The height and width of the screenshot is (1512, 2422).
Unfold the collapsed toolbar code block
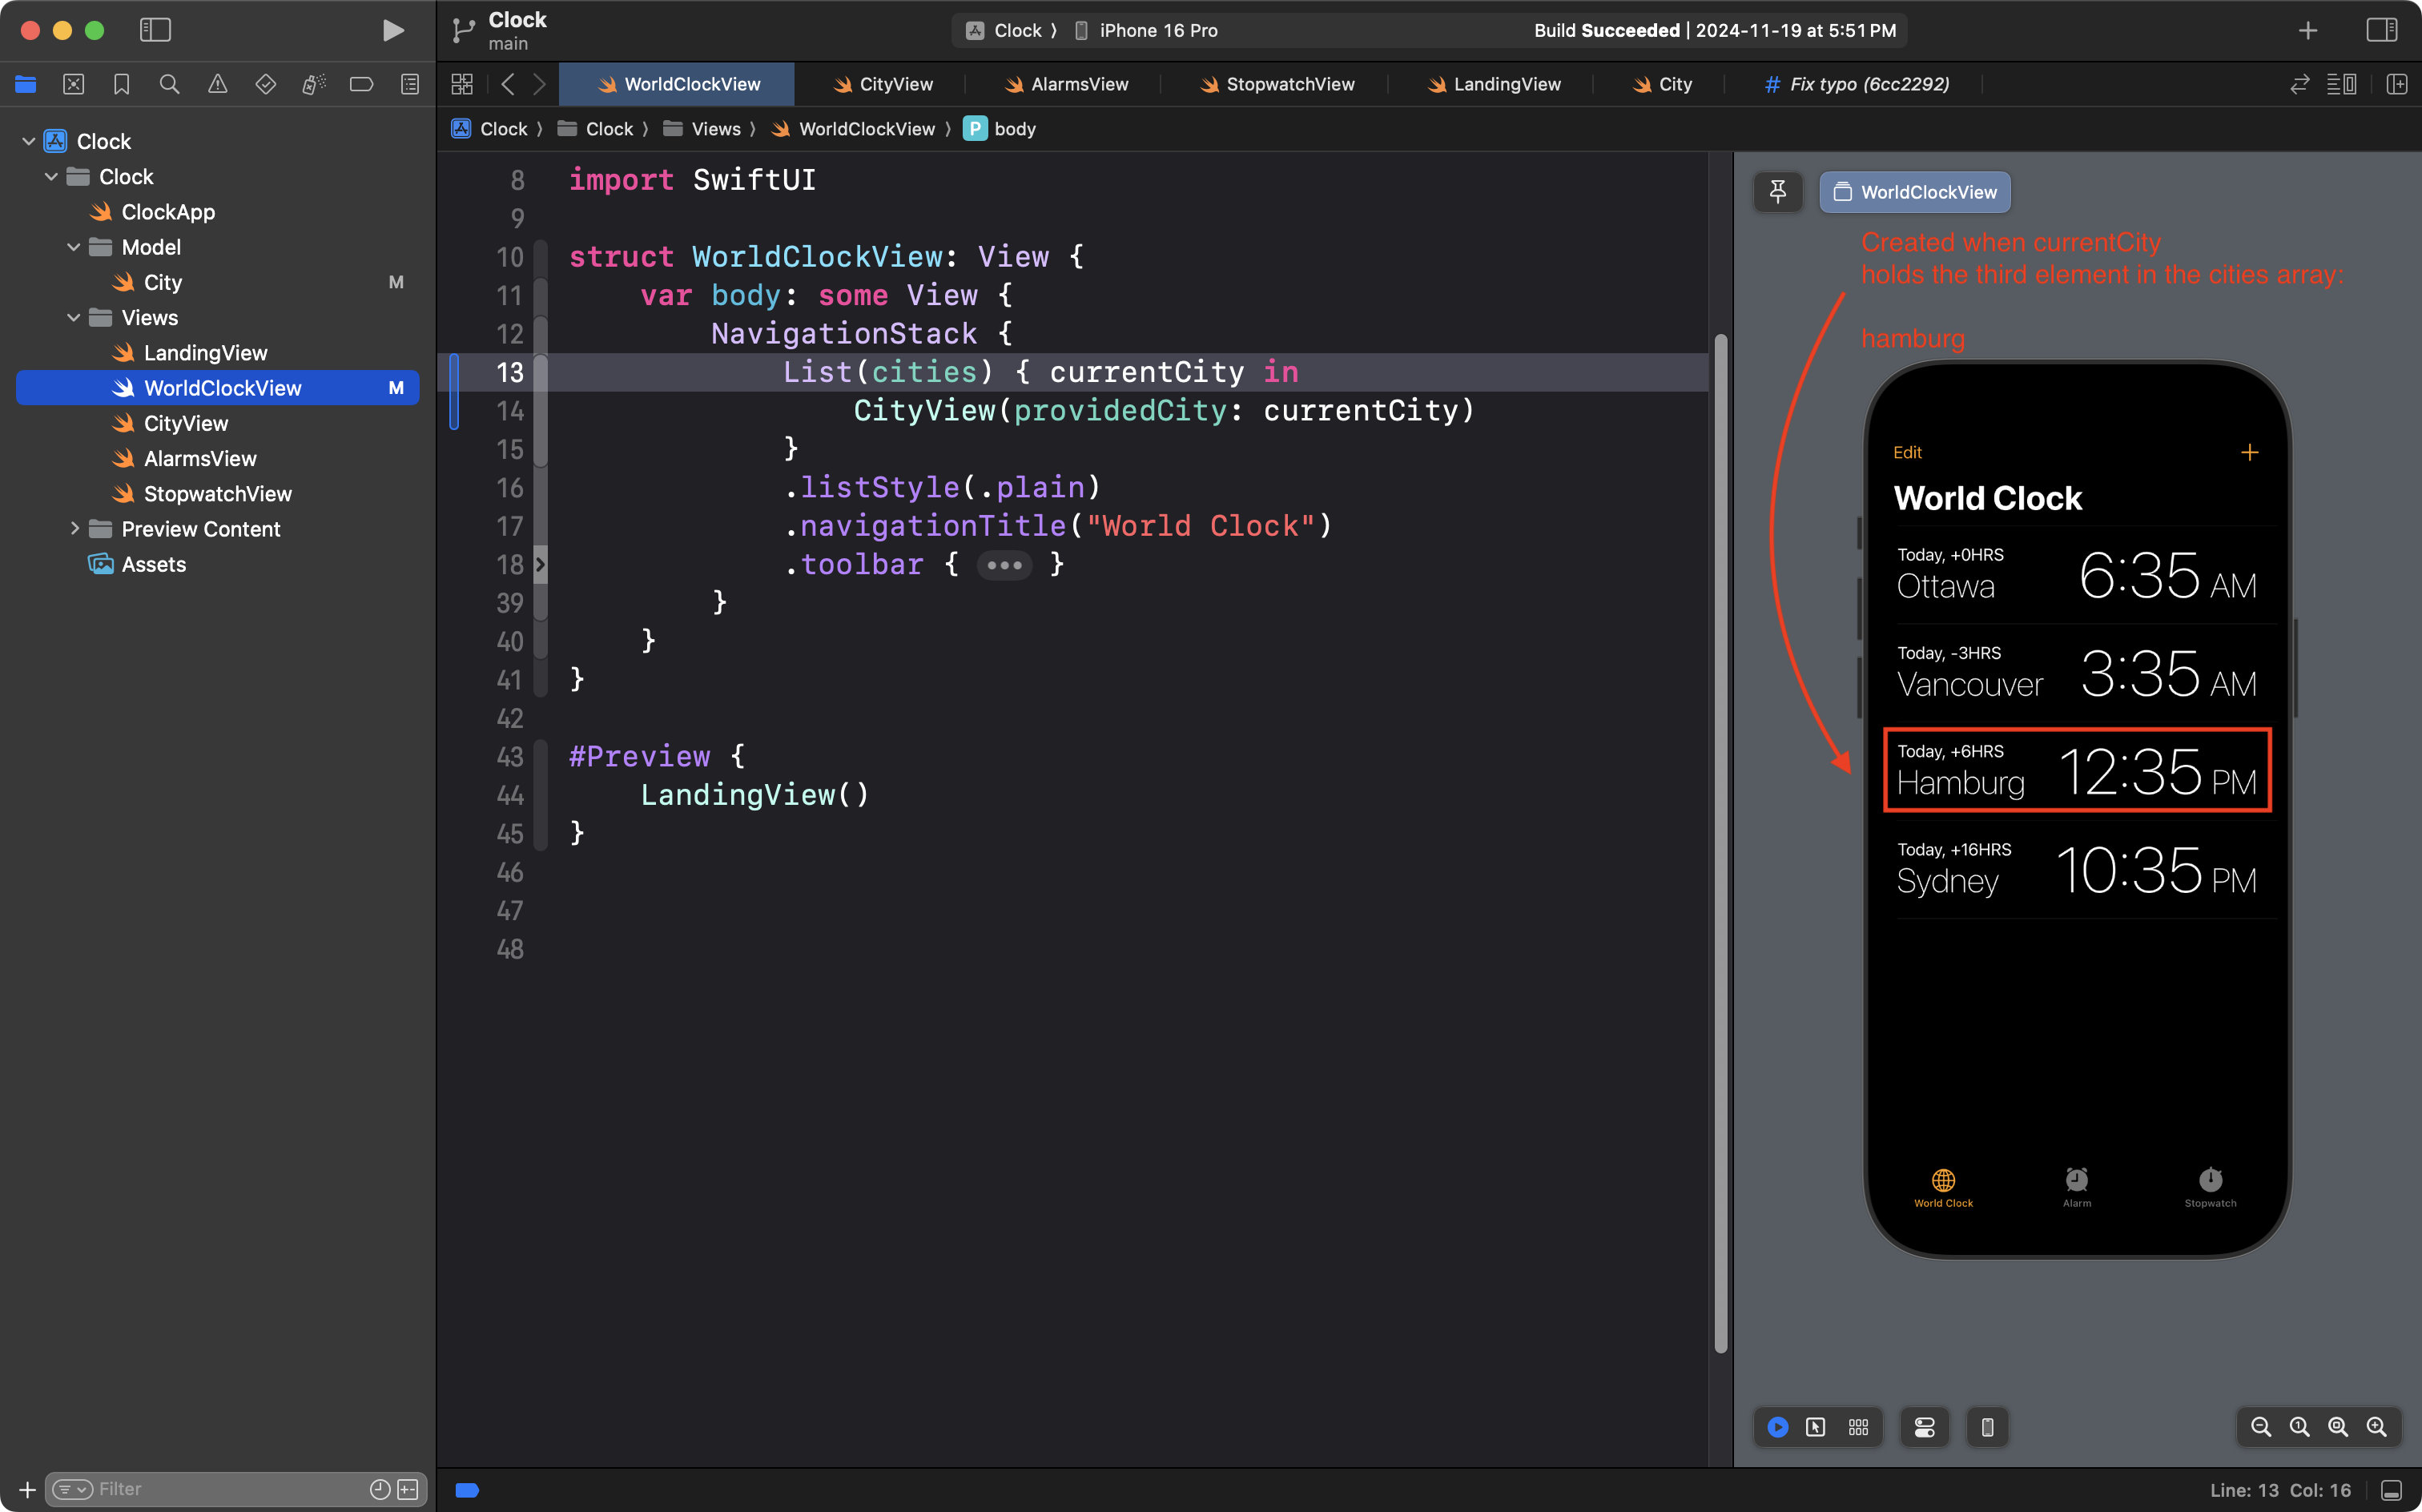pyautogui.click(x=1003, y=565)
